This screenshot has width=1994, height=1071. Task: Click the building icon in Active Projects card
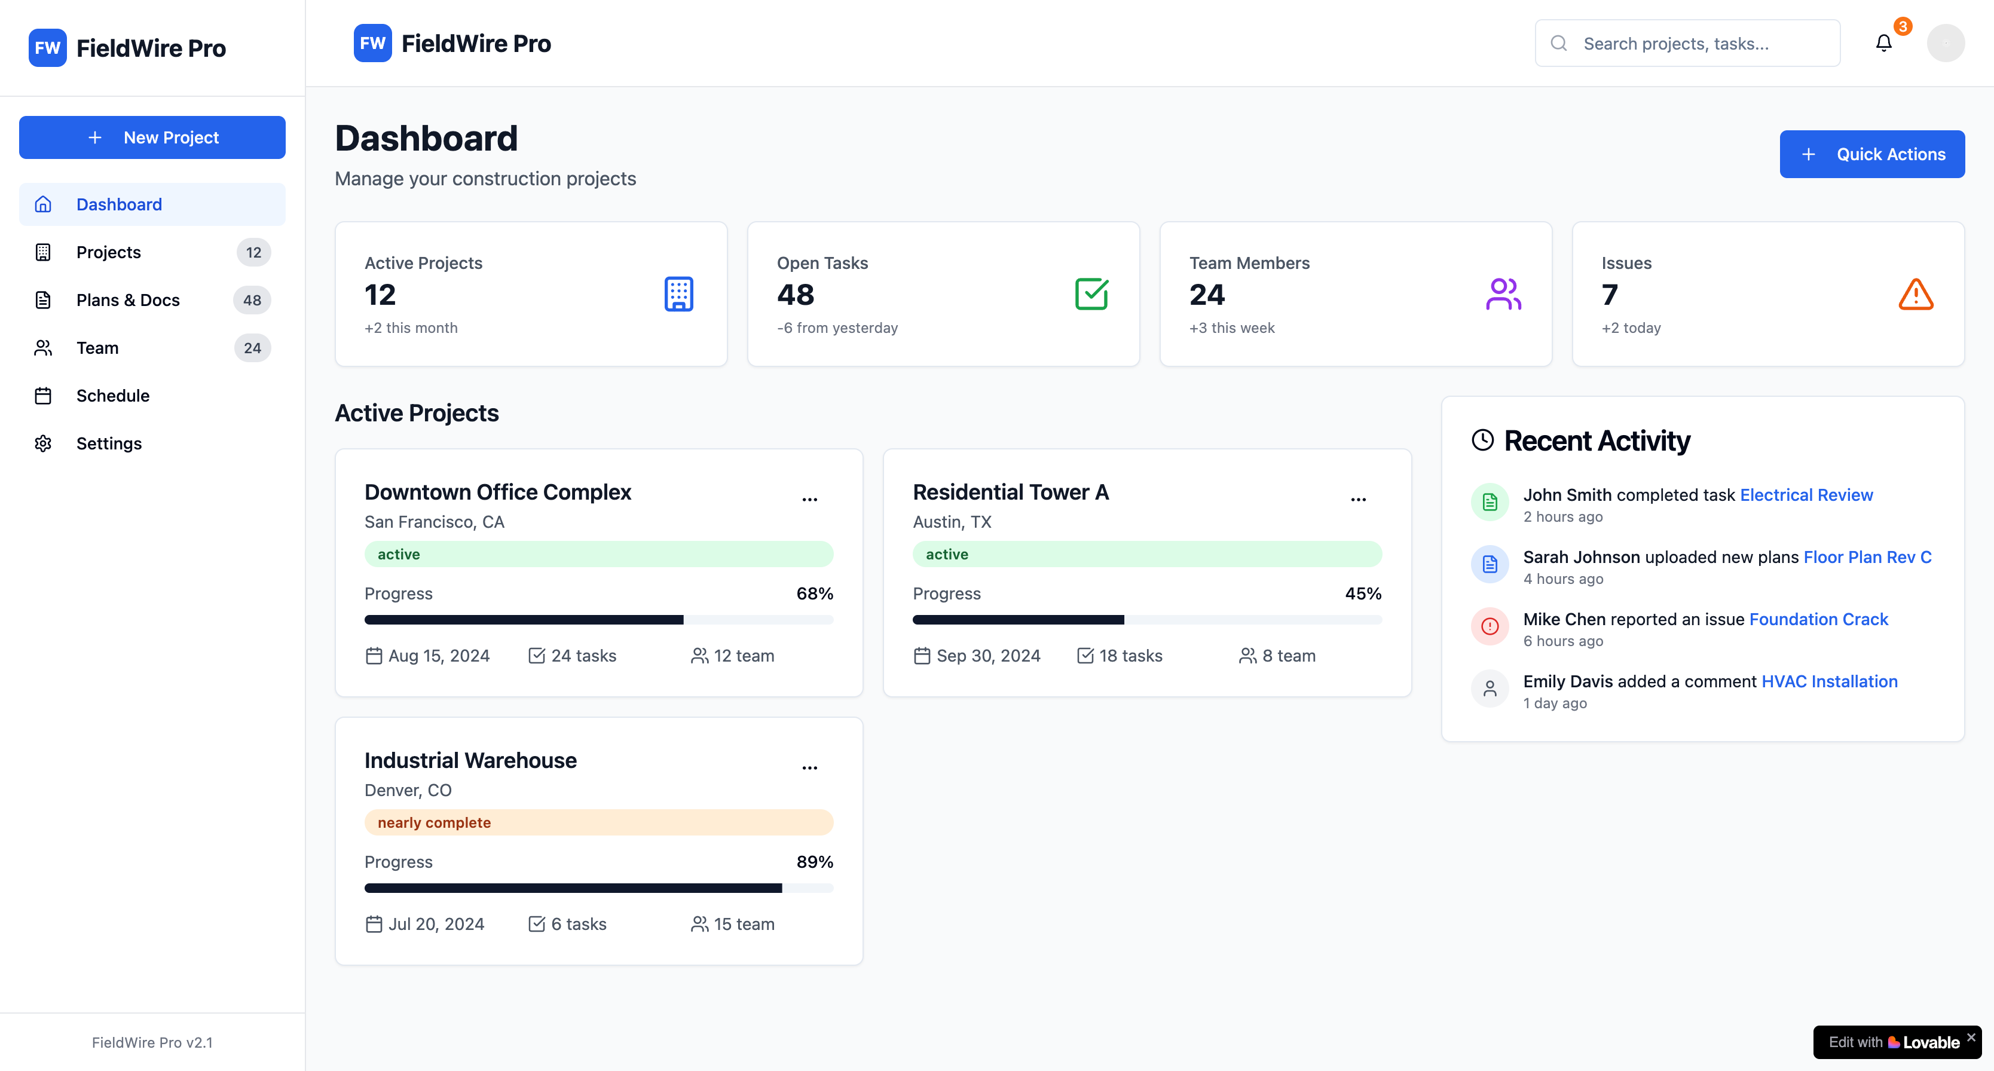point(679,294)
